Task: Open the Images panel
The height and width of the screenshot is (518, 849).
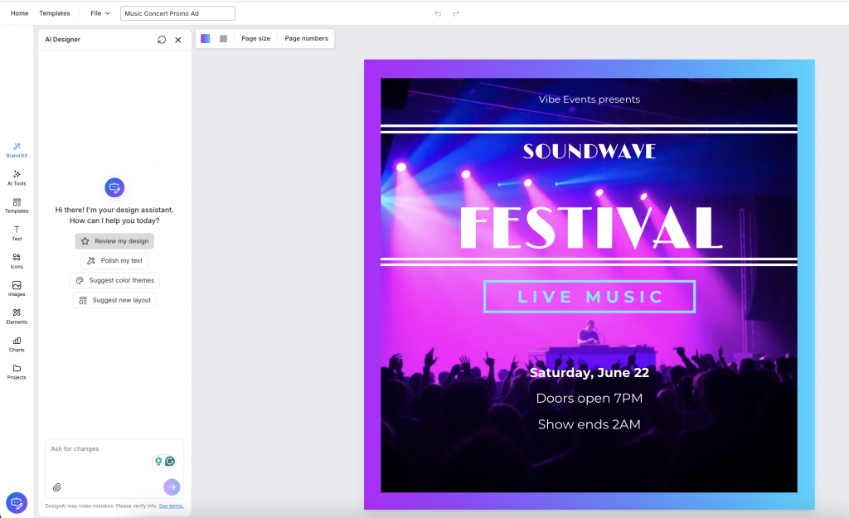Action: (17, 288)
